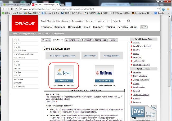Screen dimensions: 172x121
Task: Open the Technologies tab
Action: click(100, 40)
